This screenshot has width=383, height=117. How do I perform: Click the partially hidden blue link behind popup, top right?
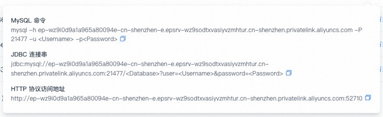pyautogui.click(x=381, y=19)
